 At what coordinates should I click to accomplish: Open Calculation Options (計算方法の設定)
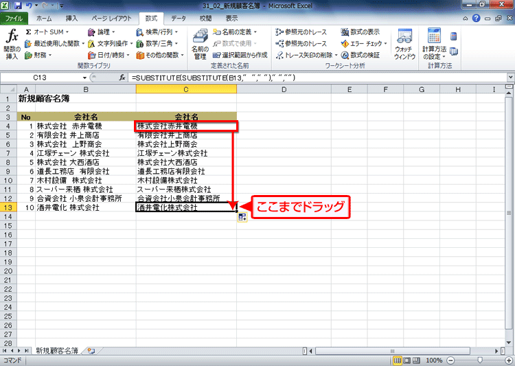434,45
